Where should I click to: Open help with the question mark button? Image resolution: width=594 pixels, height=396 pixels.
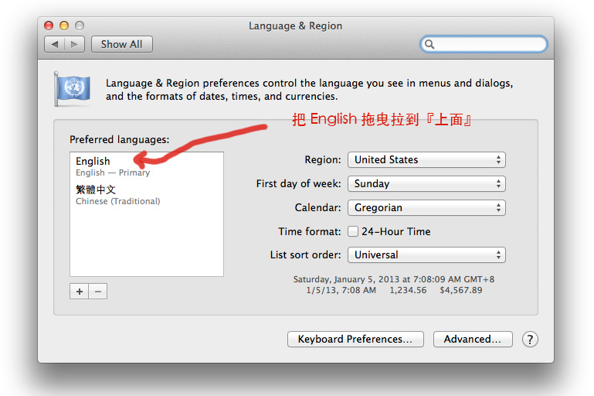click(530, 339)
